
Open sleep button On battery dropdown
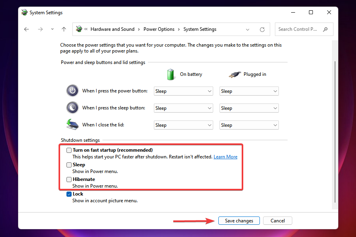click(x=184, y=108)
